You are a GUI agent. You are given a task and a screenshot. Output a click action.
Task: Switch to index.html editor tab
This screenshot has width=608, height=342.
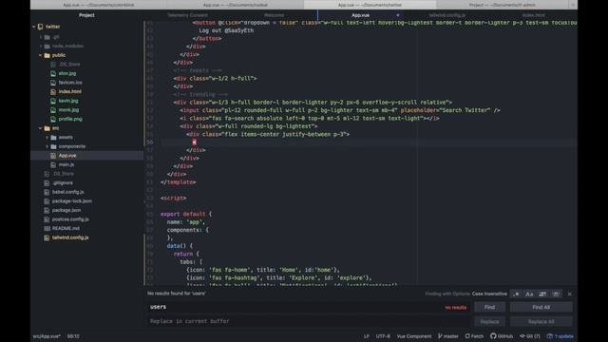pyautogui.click(x=534, y=15)
